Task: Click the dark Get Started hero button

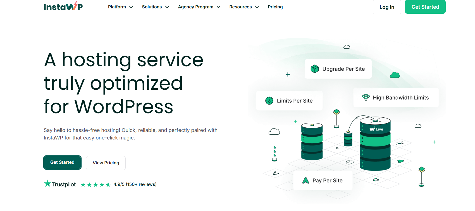Action: (x=62, y=162)
